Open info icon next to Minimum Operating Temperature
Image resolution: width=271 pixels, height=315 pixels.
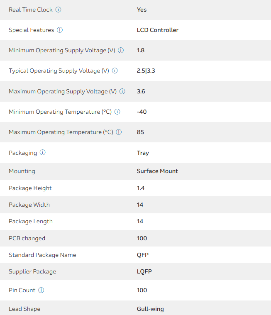(x=117, y=112)
